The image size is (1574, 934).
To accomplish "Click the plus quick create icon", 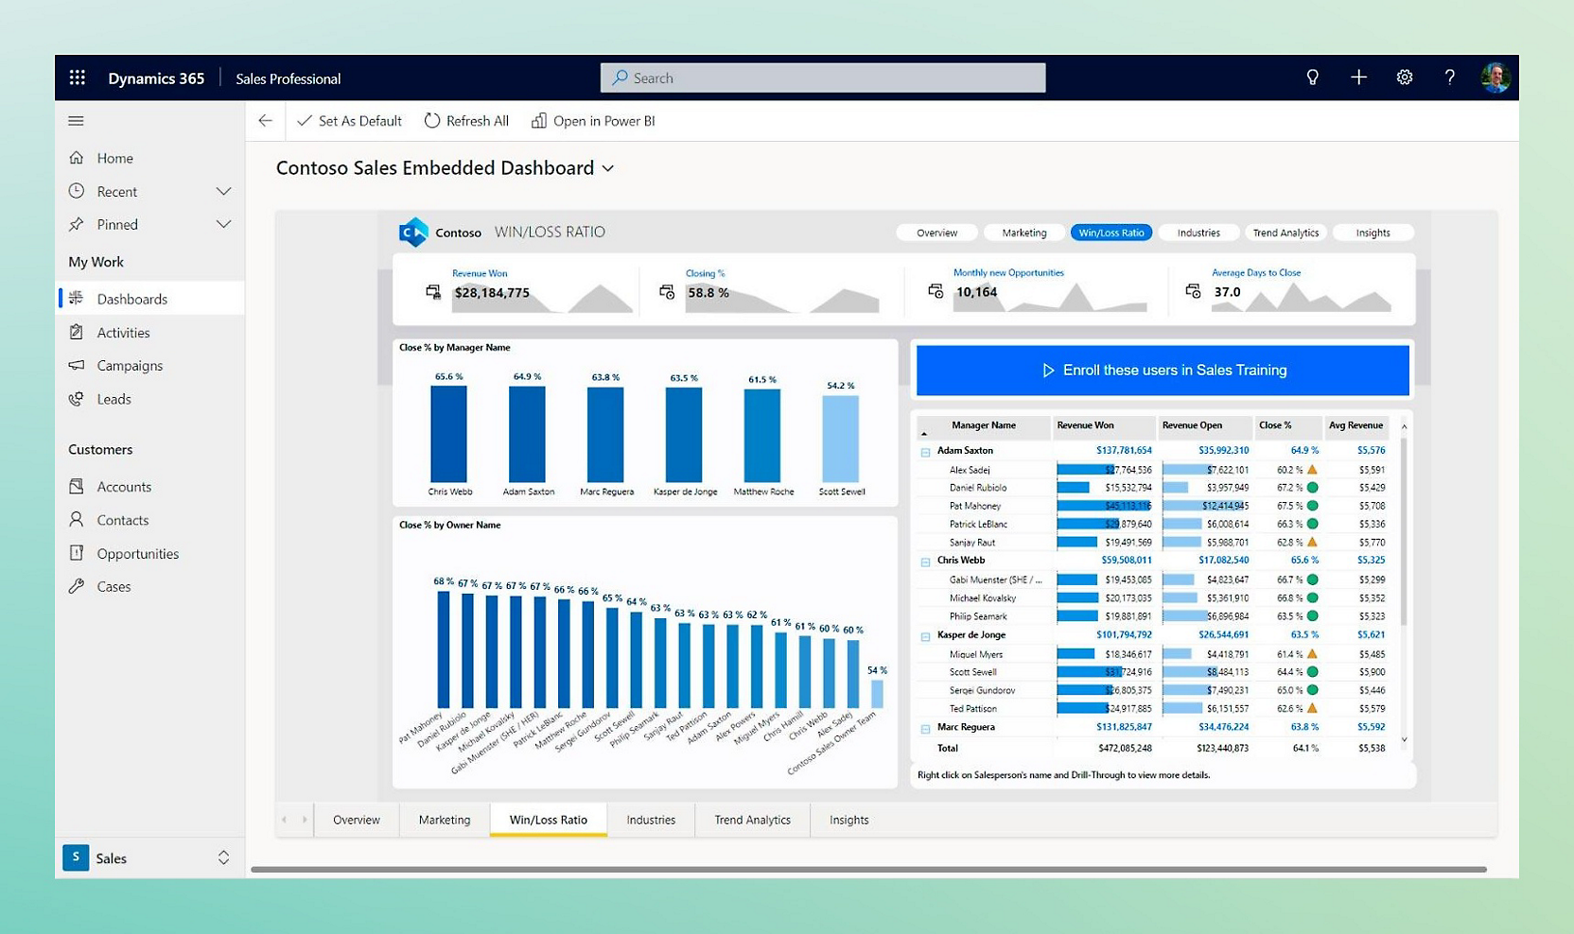I will [1358, 78].
